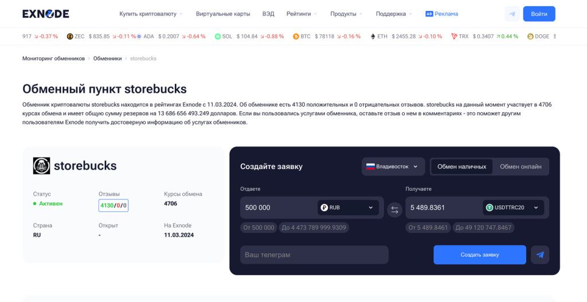The image size is (587, 302).
Task: Click the SOL coin ticker icon
Action: coord(217,36)
